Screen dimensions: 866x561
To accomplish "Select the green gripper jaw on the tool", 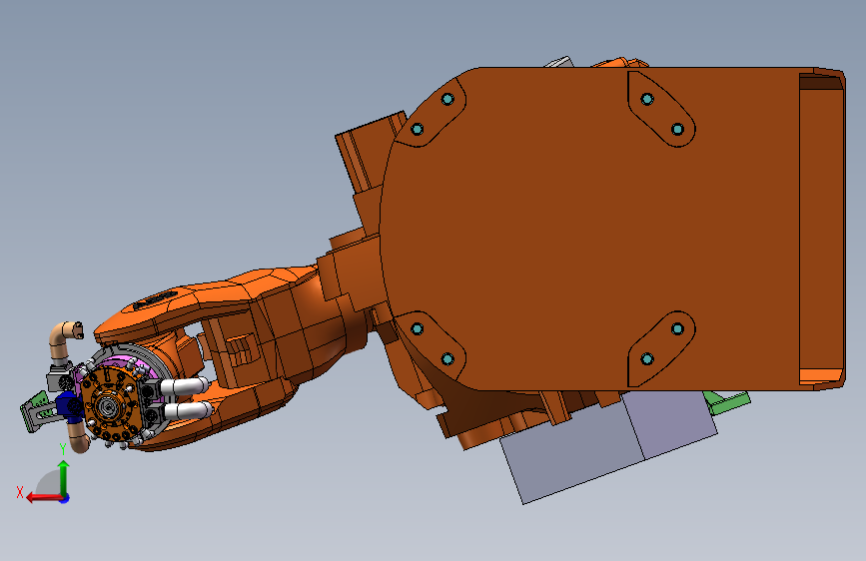I will point(35,411).
